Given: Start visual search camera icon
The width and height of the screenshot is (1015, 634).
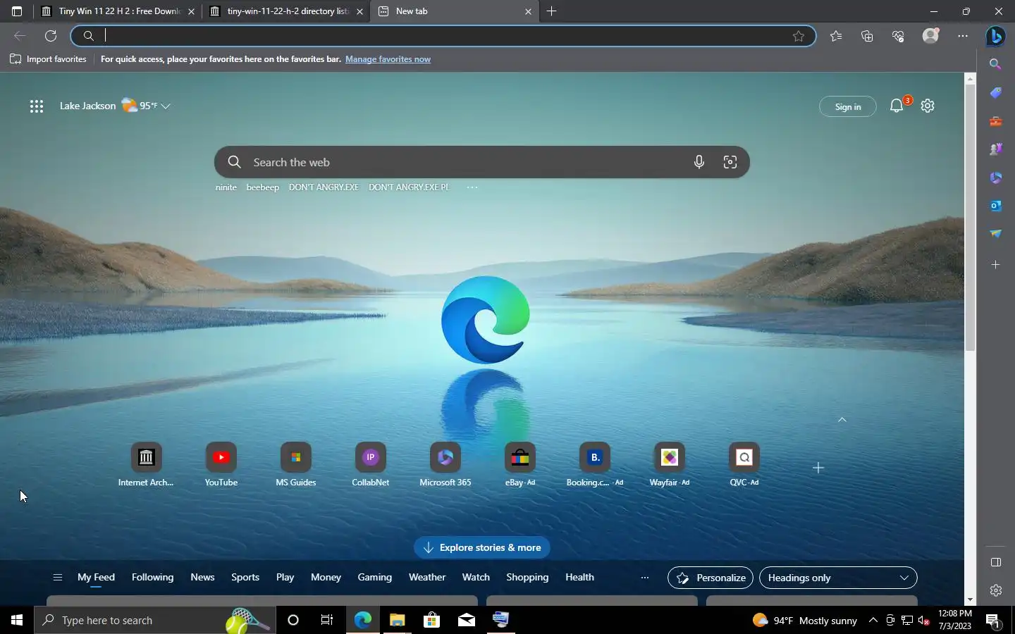Looking at the screenshot, I should click(730, 162).
